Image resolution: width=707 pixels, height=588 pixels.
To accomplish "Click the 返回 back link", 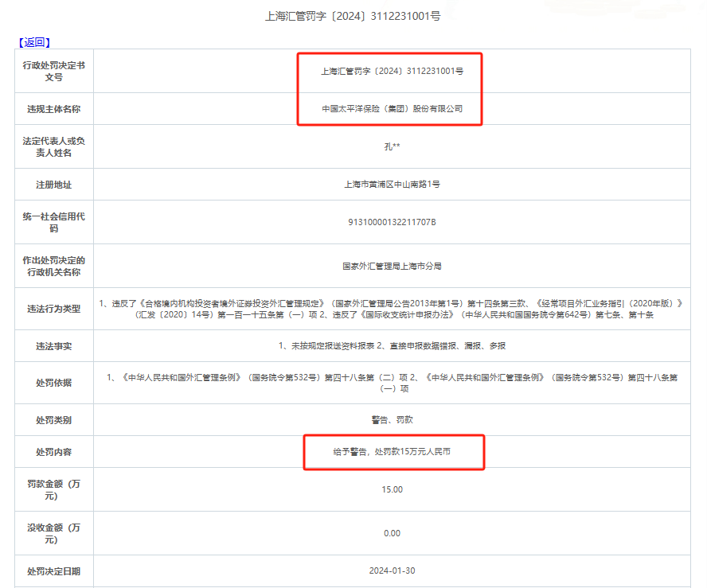I will (x=34, y=42).
